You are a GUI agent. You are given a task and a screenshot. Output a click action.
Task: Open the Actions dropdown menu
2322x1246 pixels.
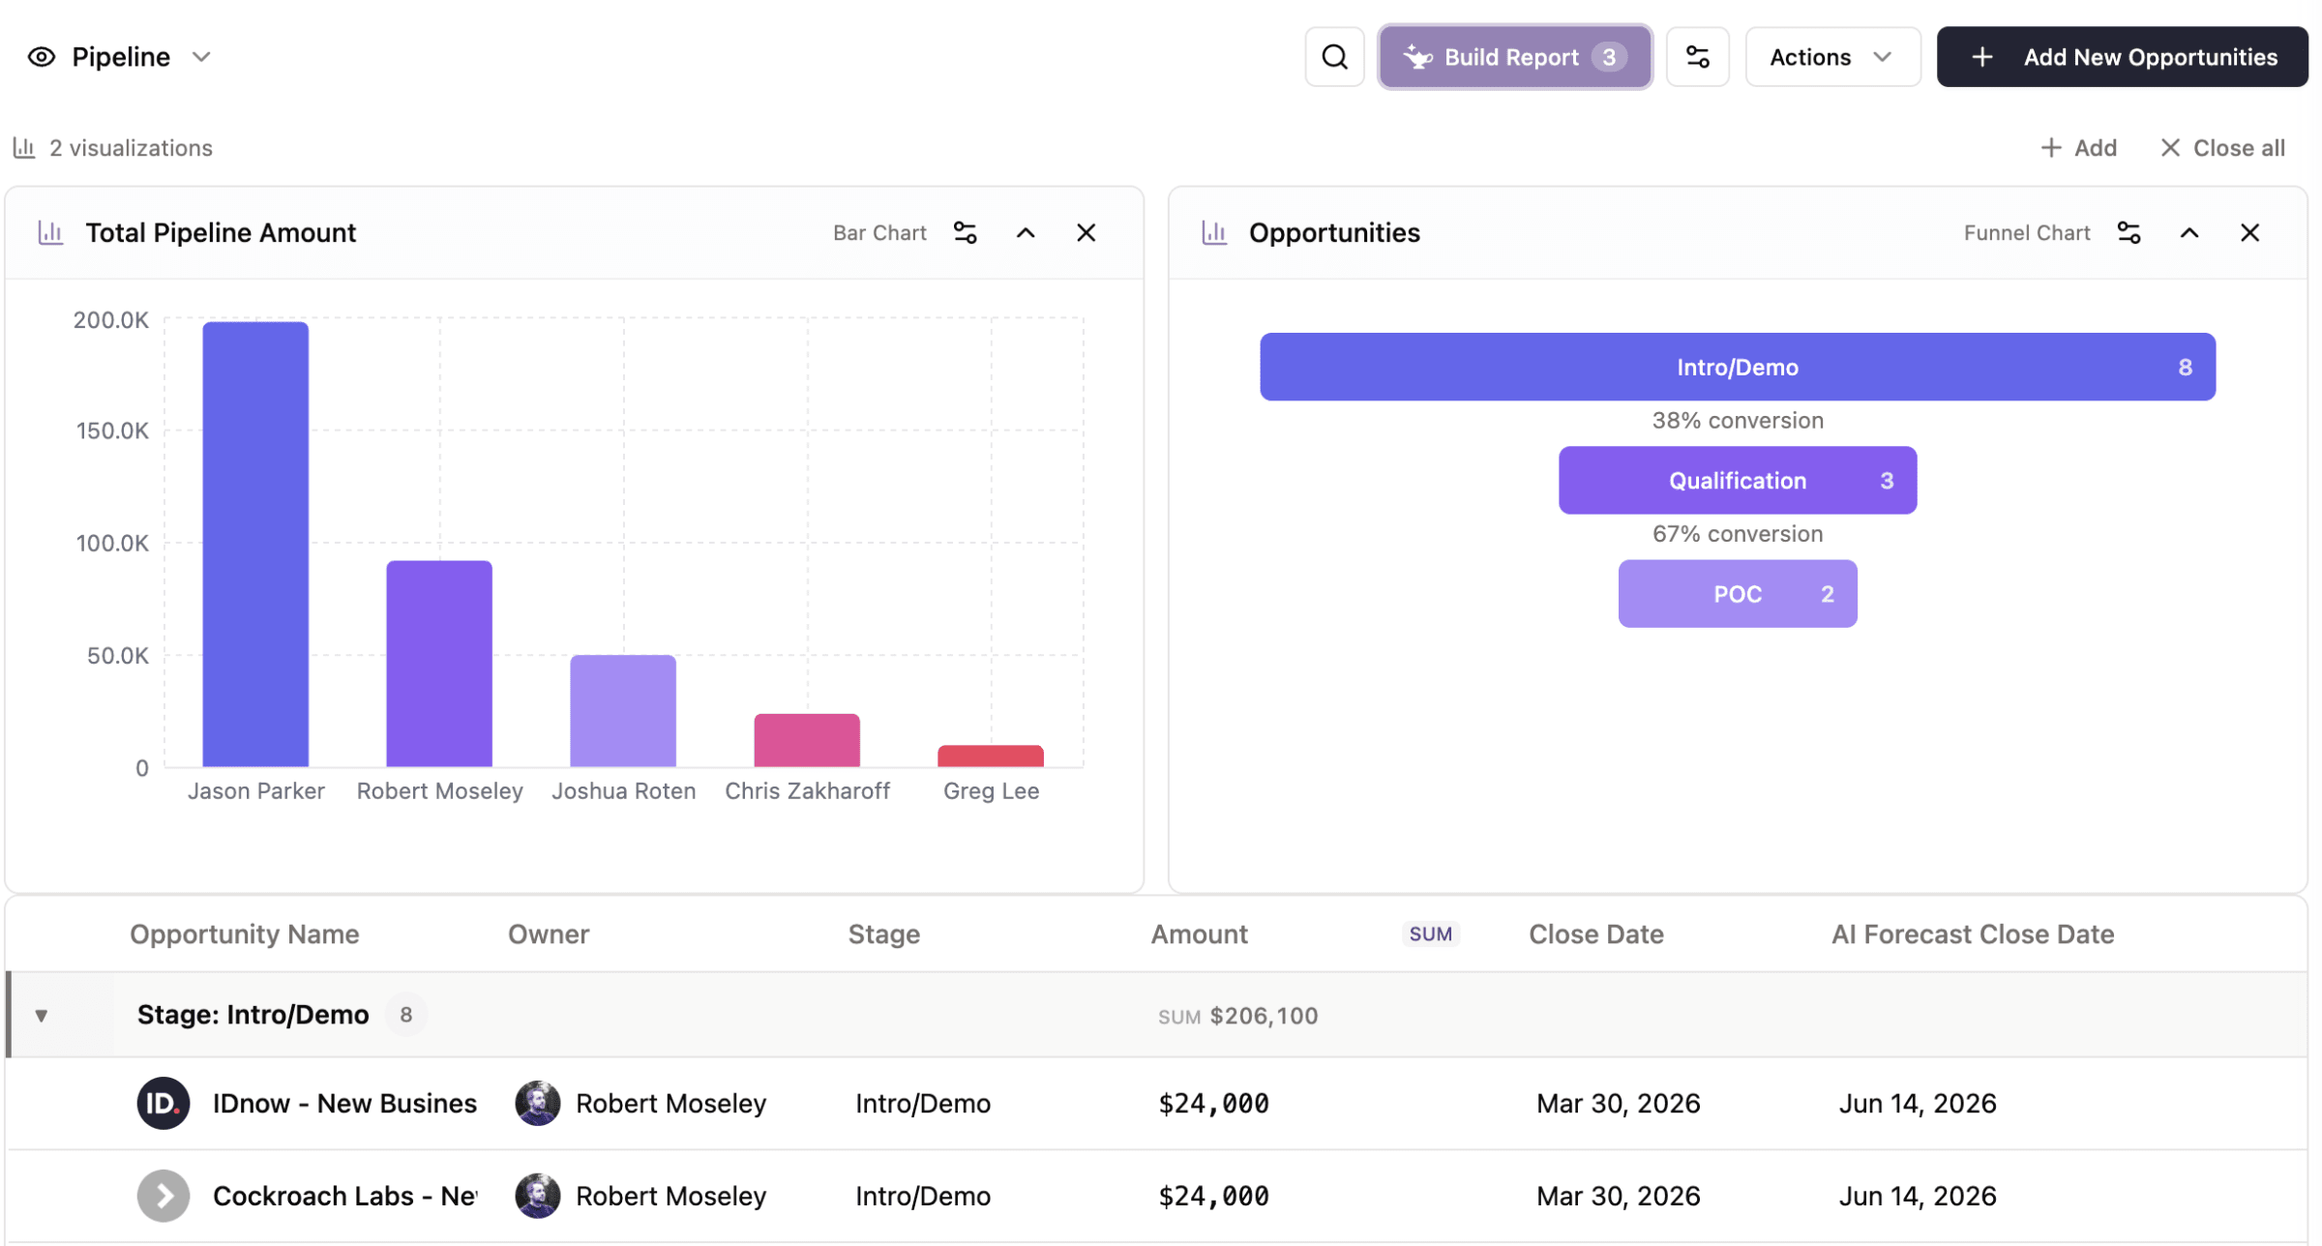(x=1831, y=57)
